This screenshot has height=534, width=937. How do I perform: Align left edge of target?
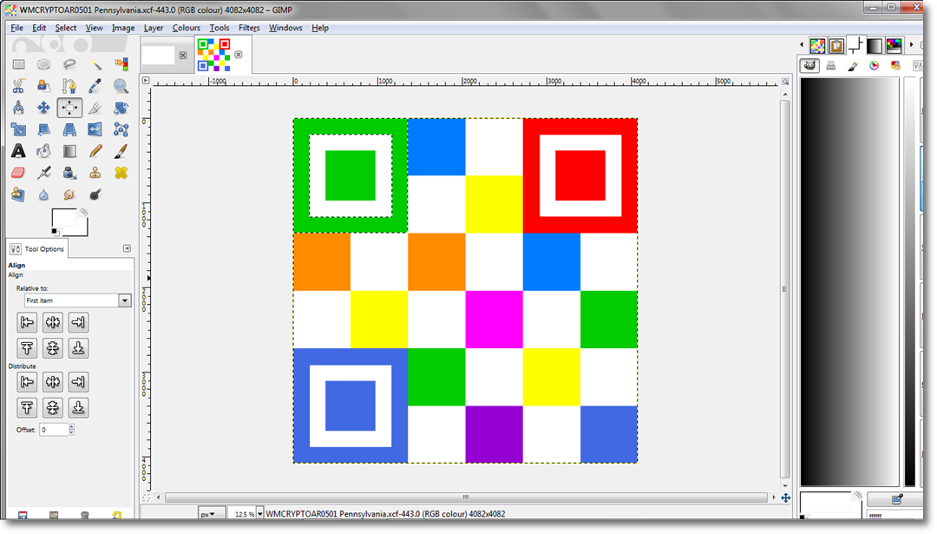(27, 323)
